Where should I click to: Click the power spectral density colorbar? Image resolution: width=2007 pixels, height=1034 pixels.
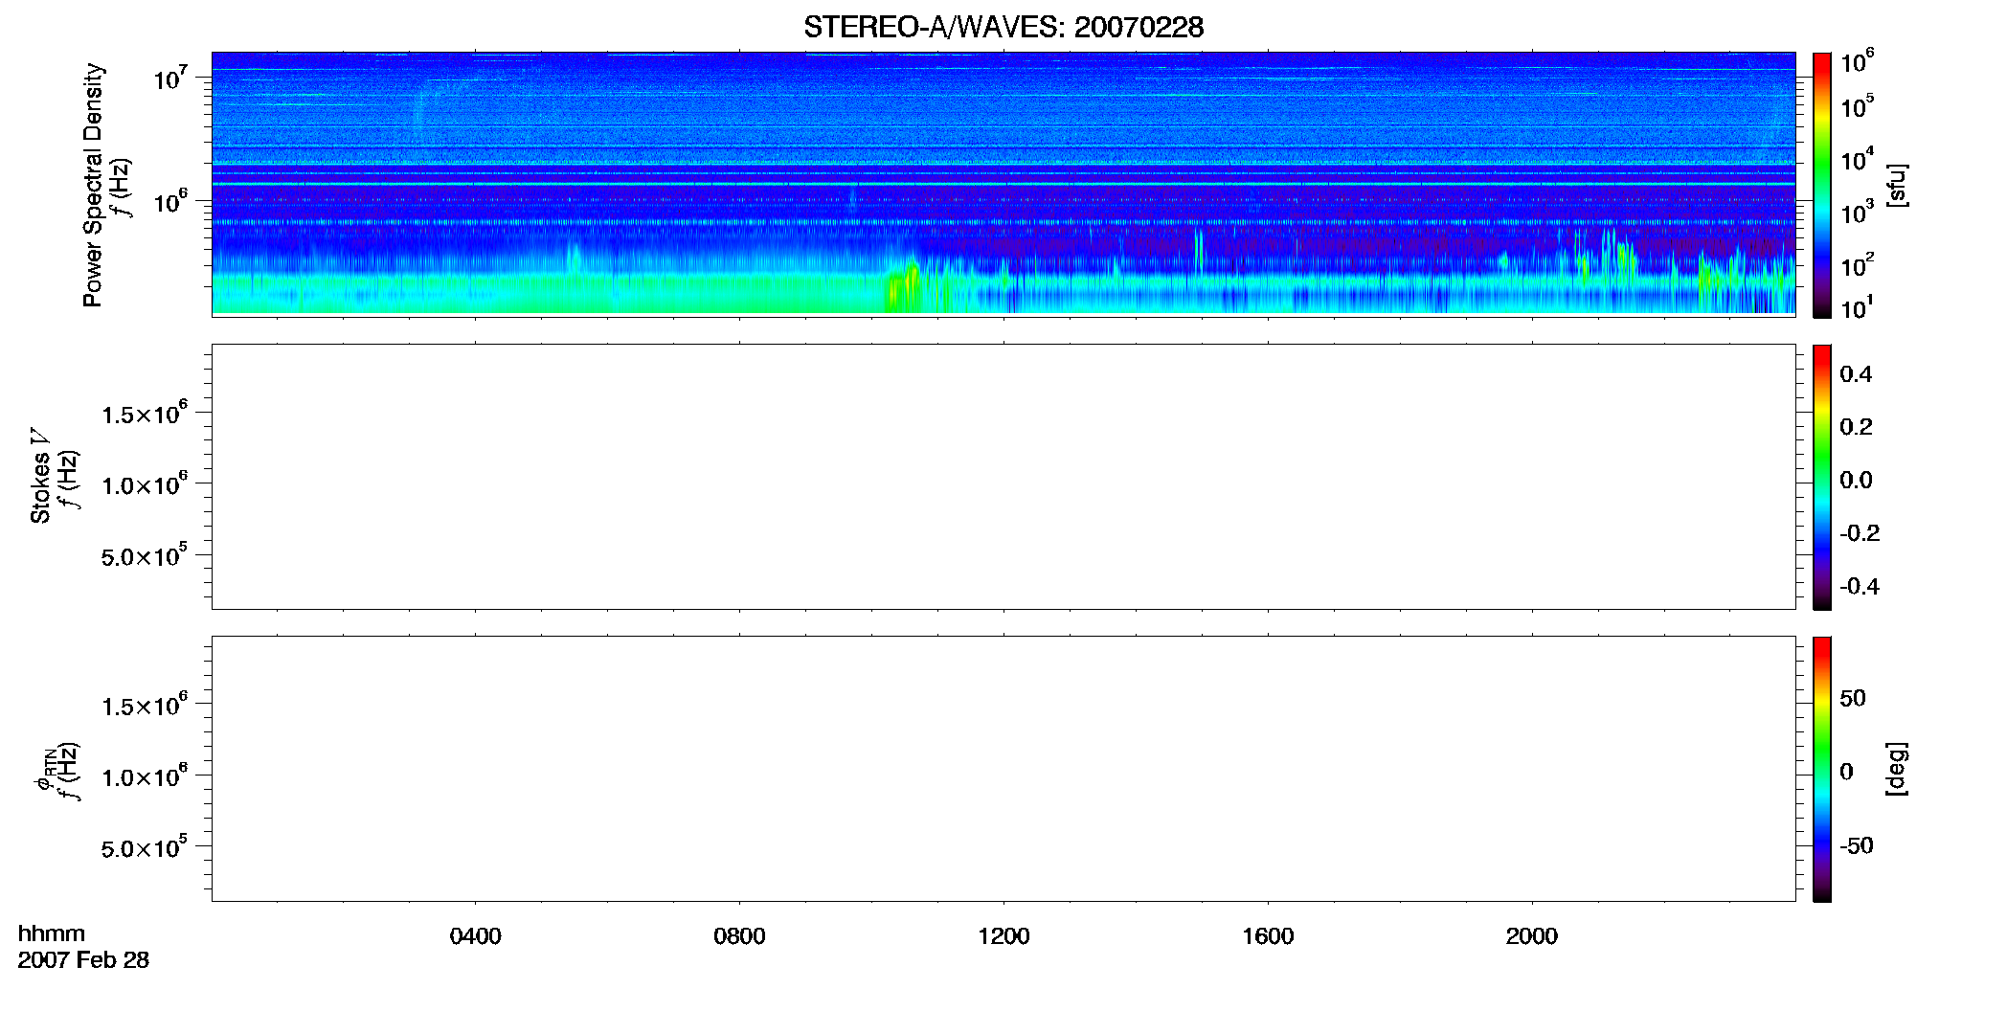pyautogui.click(x=1822, y=185)
